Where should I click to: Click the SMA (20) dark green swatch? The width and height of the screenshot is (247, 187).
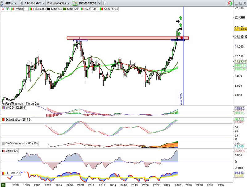pos(64,9)
